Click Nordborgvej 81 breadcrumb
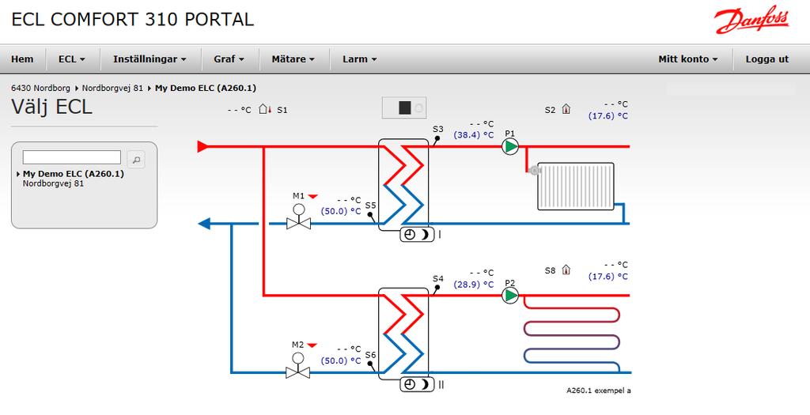The height and width of the screenshot is (415, 810). point(112,89)
